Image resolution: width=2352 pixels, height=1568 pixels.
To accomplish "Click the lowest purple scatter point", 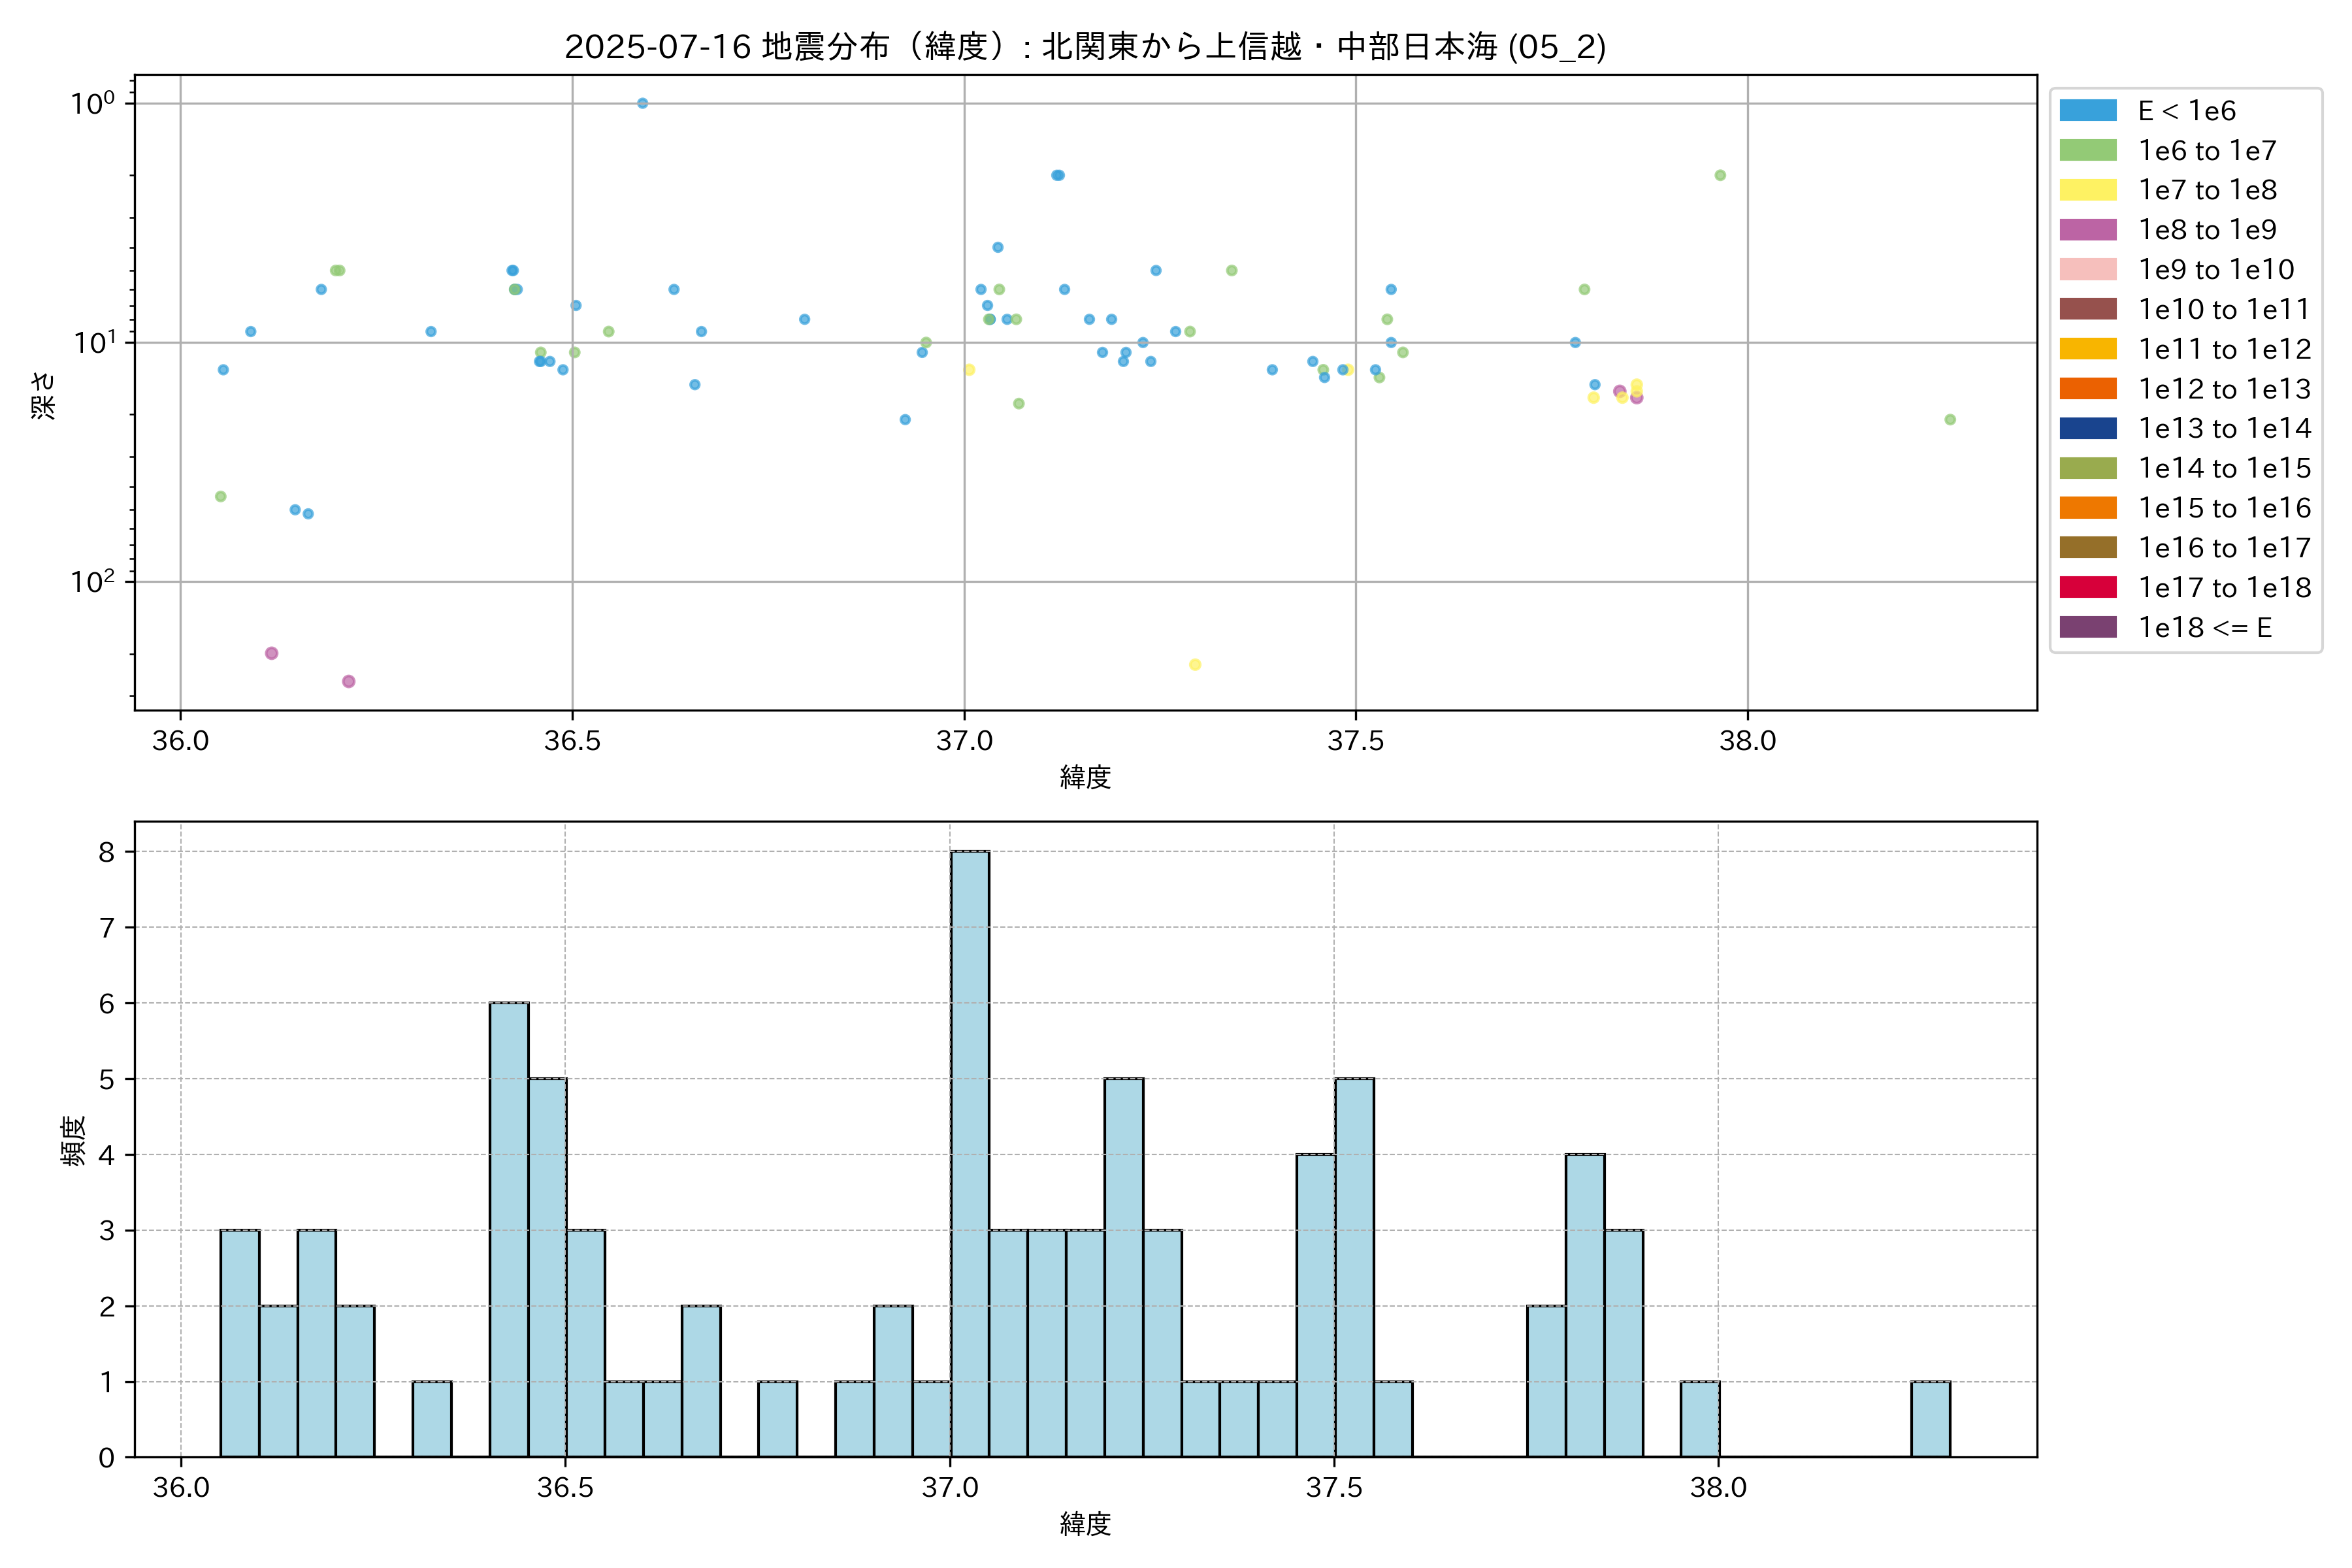I will point(348,681).
